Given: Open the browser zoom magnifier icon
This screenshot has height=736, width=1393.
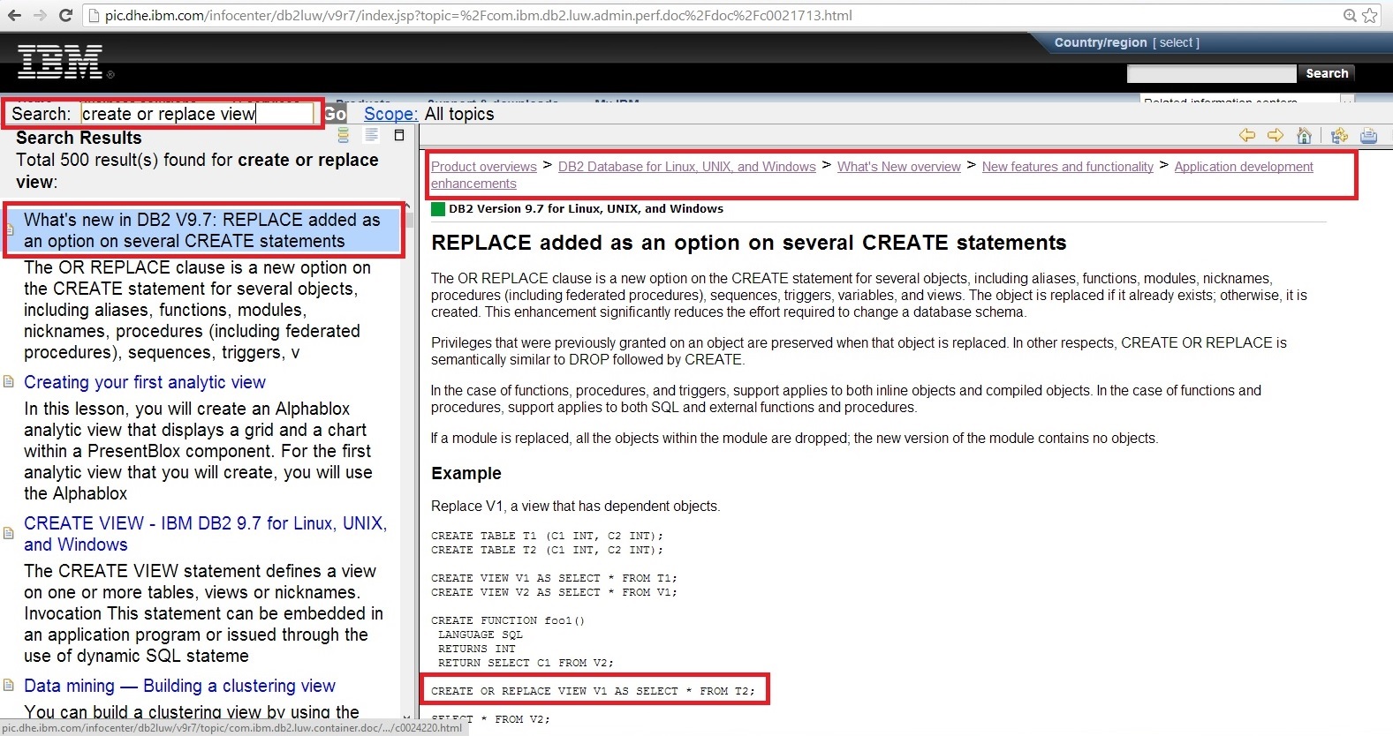Looking at the screenshot, I should click(1350, 15).
